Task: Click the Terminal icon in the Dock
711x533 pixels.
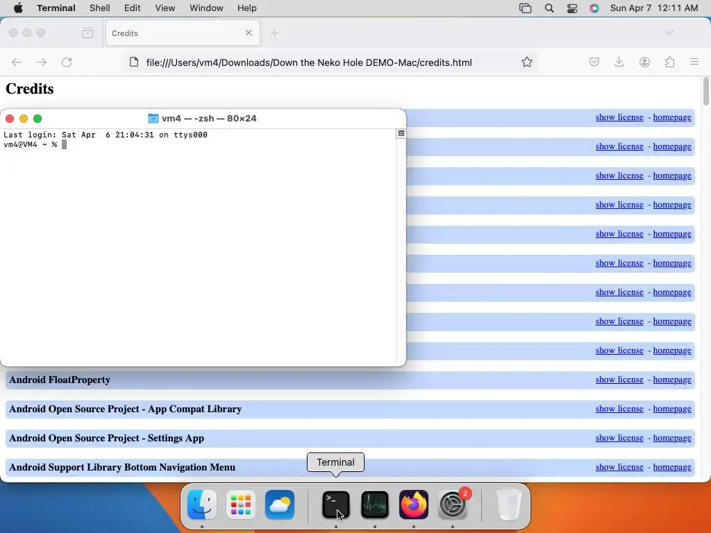Action: [335, 505]
